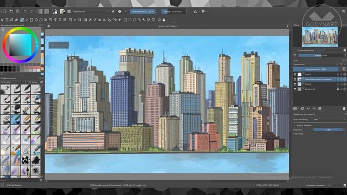
Task: Open the pattern chooser in the toolbar
Action: (47, 11)
